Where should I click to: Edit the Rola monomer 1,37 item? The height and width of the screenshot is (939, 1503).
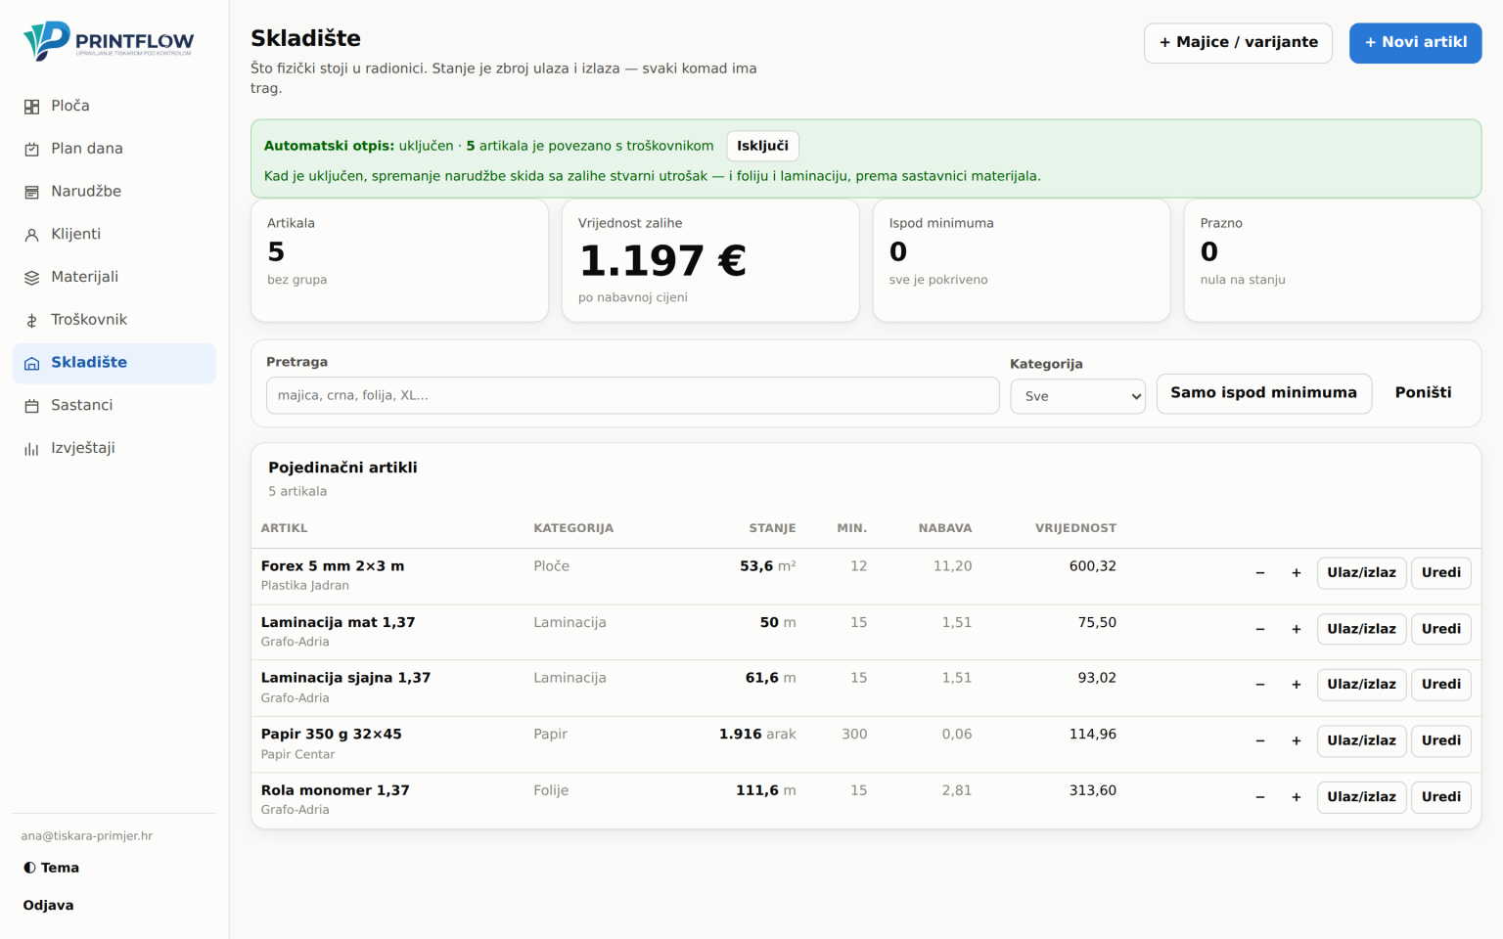[x=1440, y=797]
